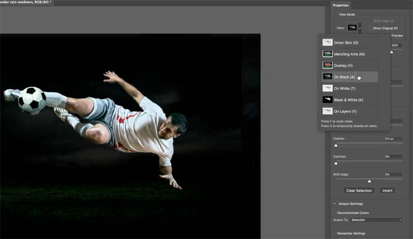Viewport: 413px width, 239px height.
Task: Click the Contrast slider handle
Action: pyautogui.click(x=336, y=163)
